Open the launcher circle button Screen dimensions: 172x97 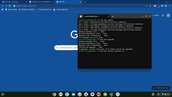[3, 94]
